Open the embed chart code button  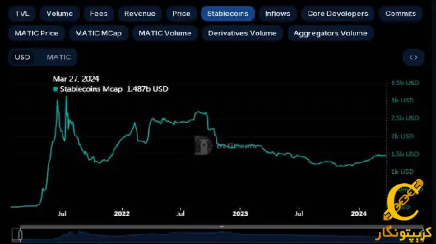(413, 57)
